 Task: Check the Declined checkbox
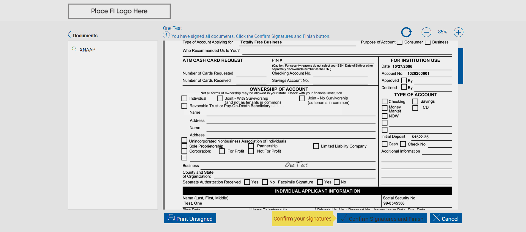click(404, 87)
